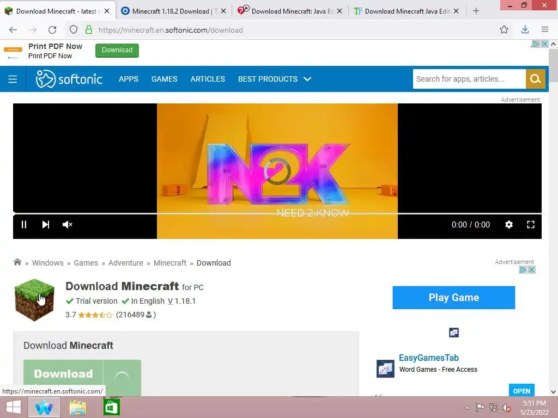Click the Minecraft grass block icon
Image resolution: width=558 pixels, height=418 pixels.
34,300
